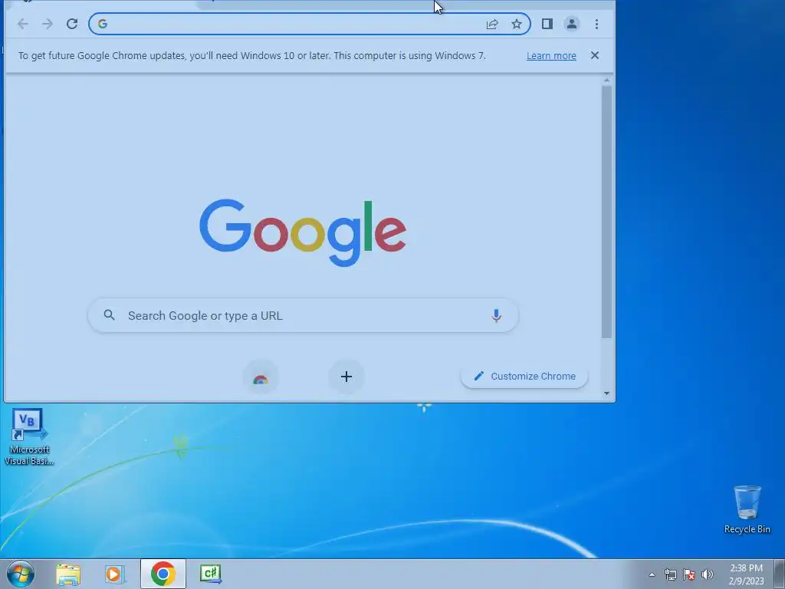
Task: Click the taskbar clock showing 2:38 PM
Action: [x=746, y=574]
